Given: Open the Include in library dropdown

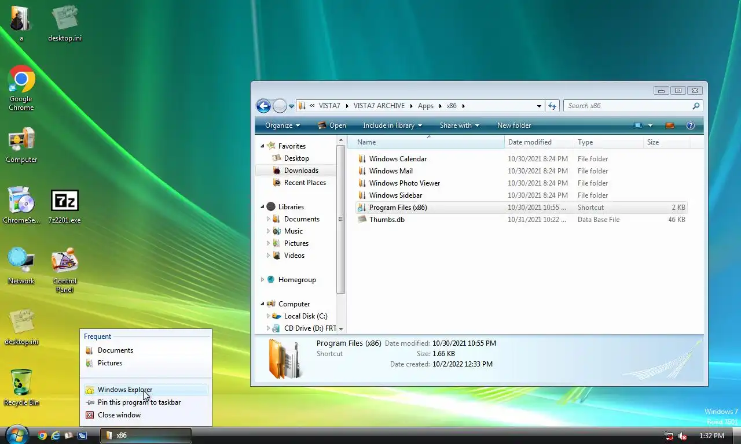Looking at the screenshot, I should 392,125.
